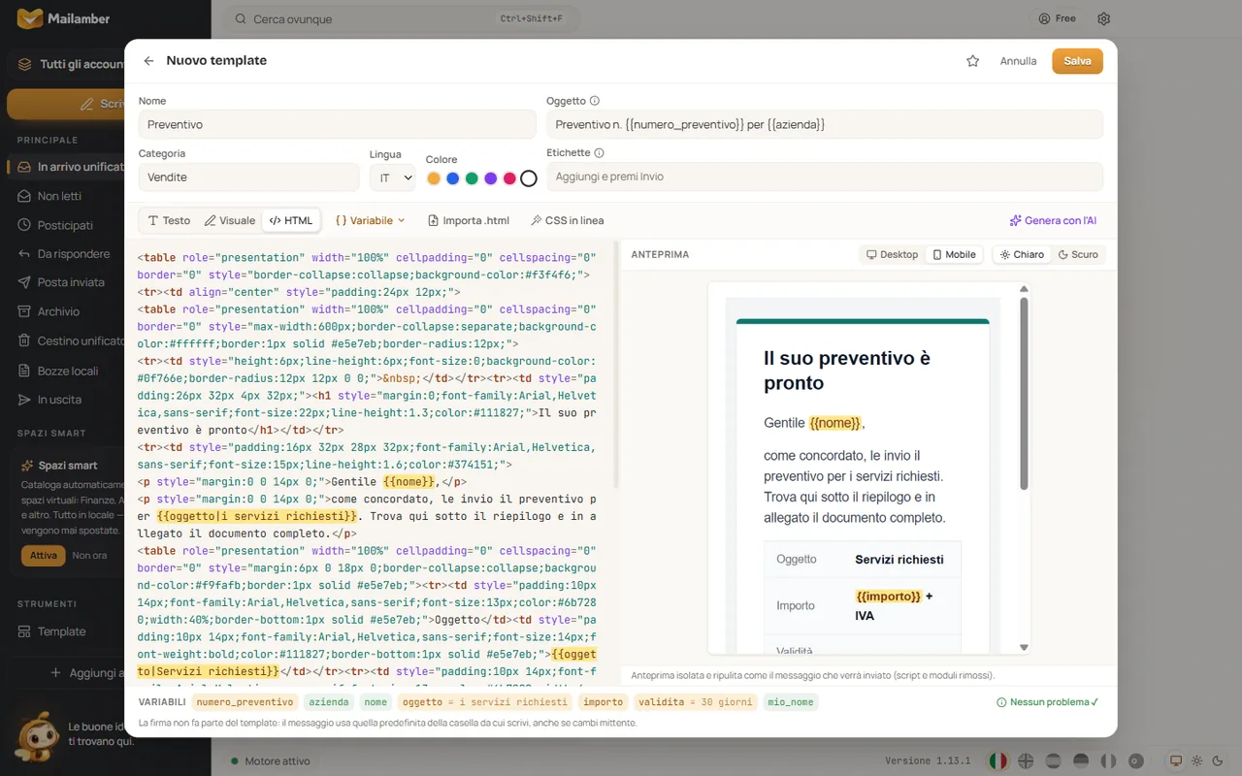Switch preview to Desktop mode

point(892,254)
